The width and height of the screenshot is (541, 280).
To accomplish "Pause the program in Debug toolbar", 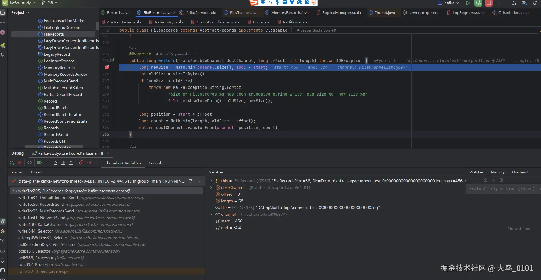I will coord(47,163).
